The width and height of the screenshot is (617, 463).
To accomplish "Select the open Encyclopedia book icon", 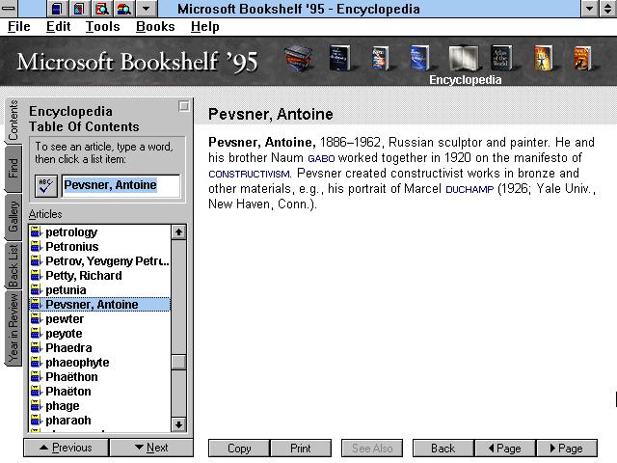I will pos(464,58).
